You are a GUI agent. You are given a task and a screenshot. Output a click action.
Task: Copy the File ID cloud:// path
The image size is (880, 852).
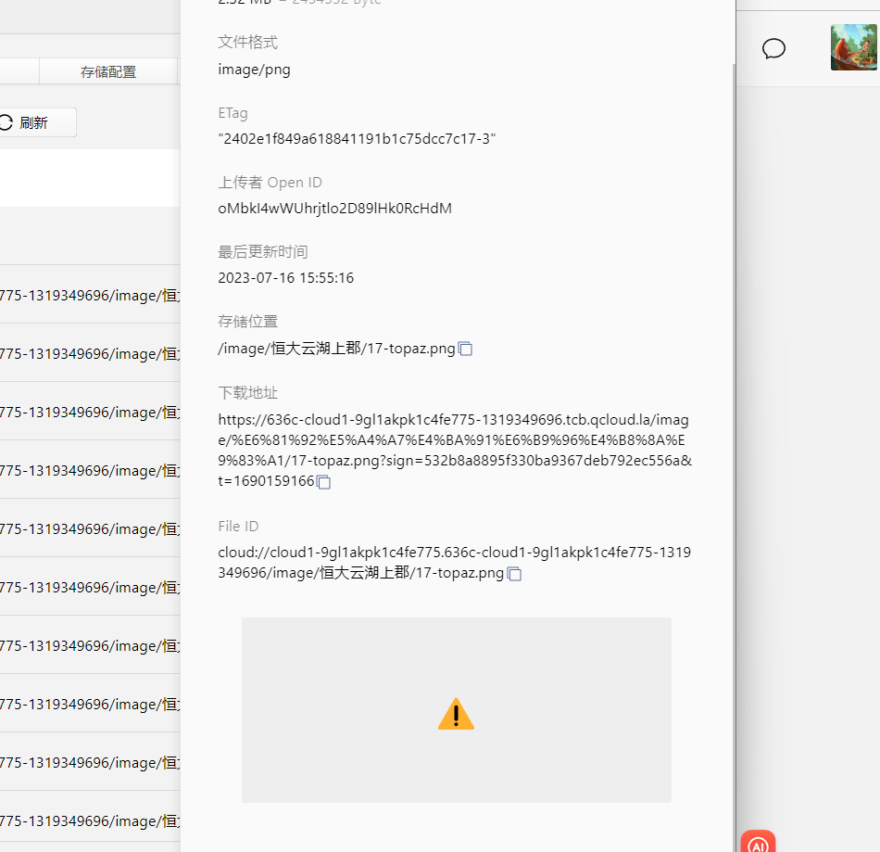pyautogui.click(x=514, y=574)
